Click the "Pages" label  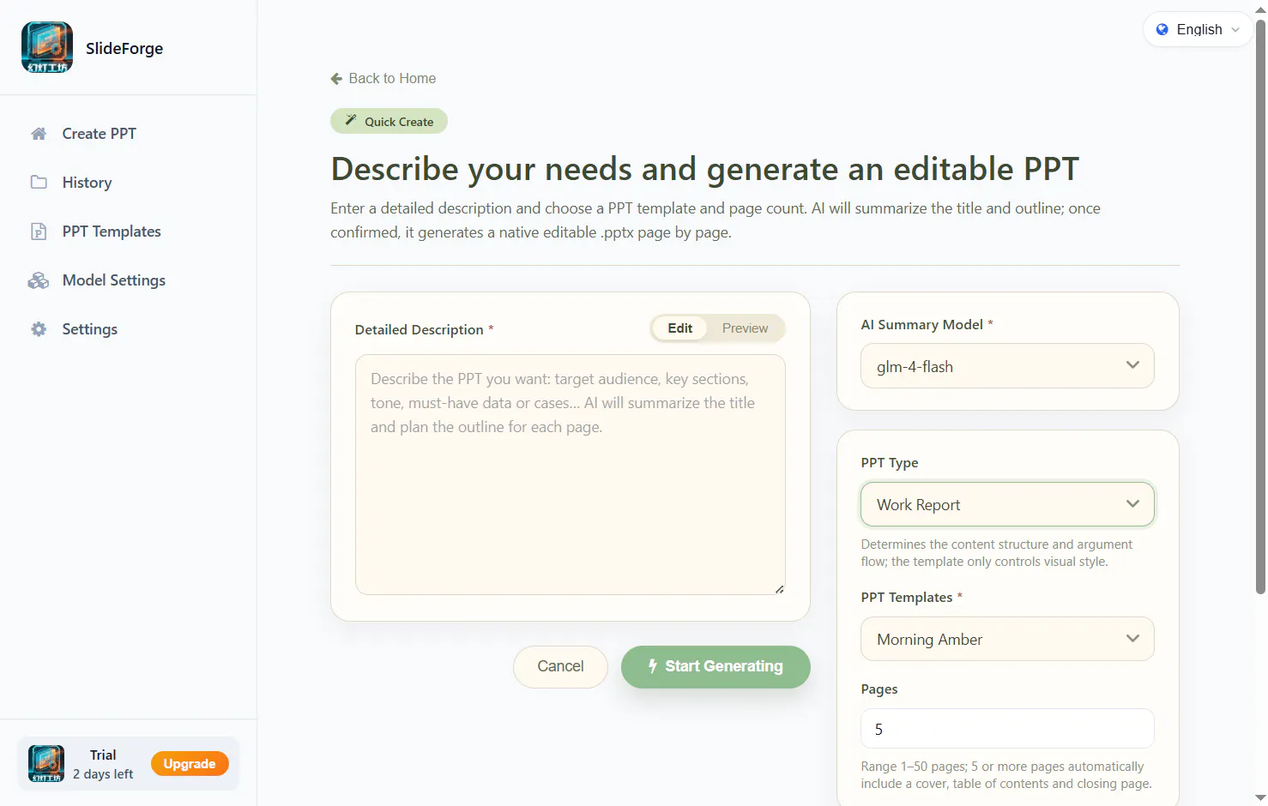[x=879, y=689]
